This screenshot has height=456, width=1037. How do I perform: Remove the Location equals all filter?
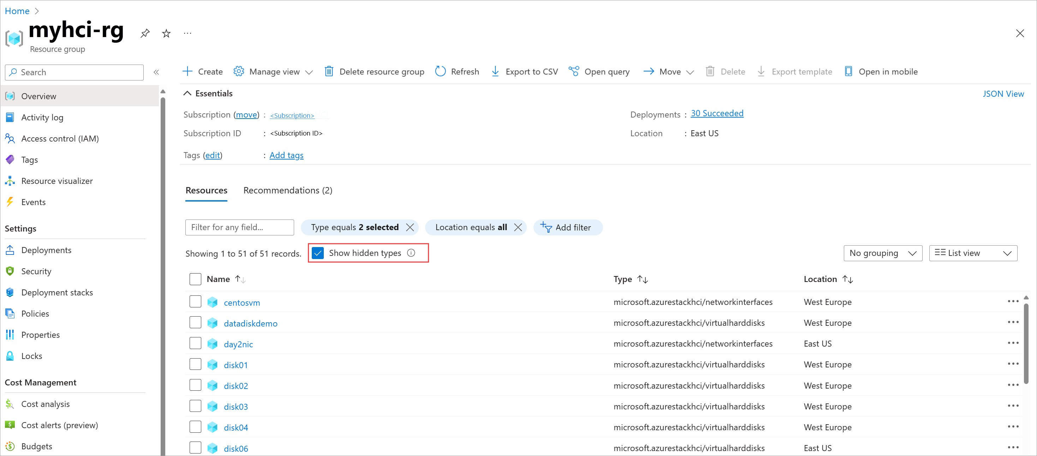coord(518,227)
